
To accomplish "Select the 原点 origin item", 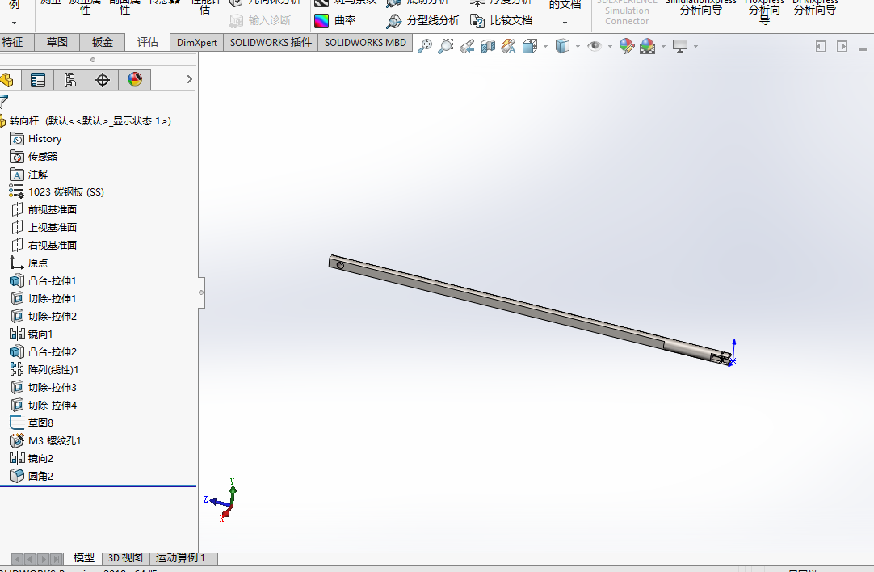I will pos(29,263).
